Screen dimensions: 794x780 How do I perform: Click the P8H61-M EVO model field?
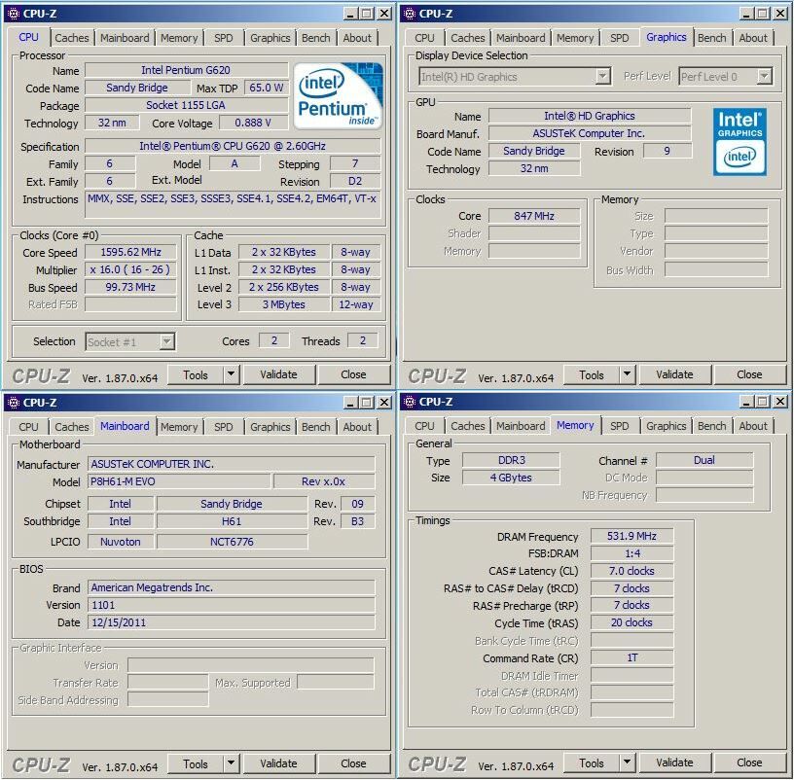tap(179, 481)
